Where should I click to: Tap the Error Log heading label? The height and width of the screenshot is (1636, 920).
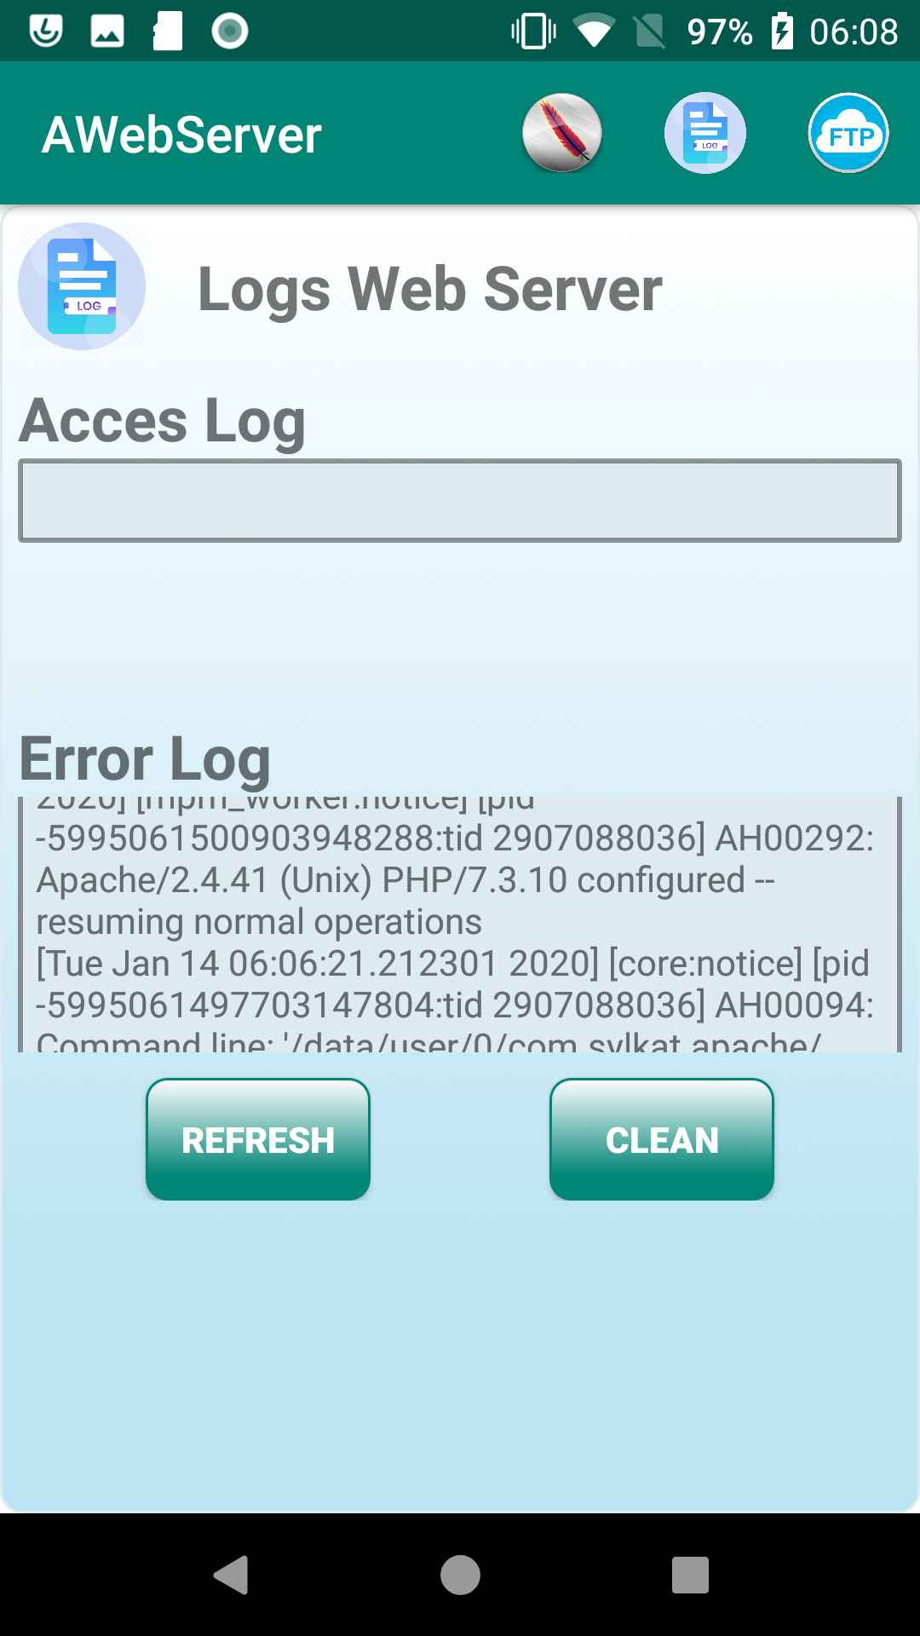click(x=145, y=758)
